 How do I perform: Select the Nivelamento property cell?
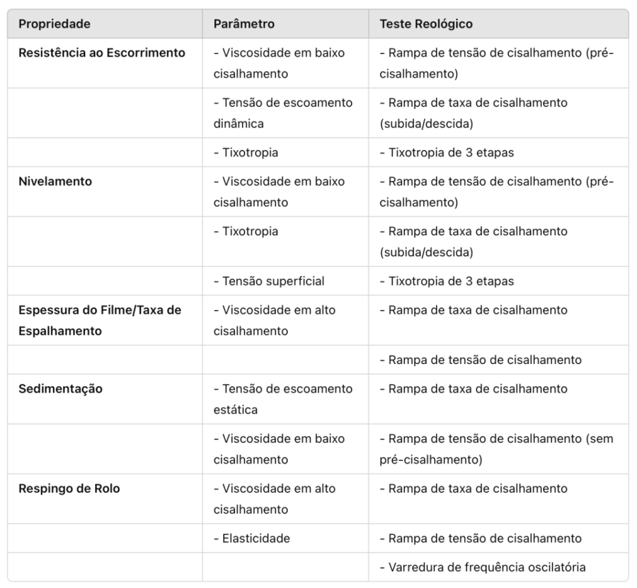pyautogui.click(x=105, y=192)
